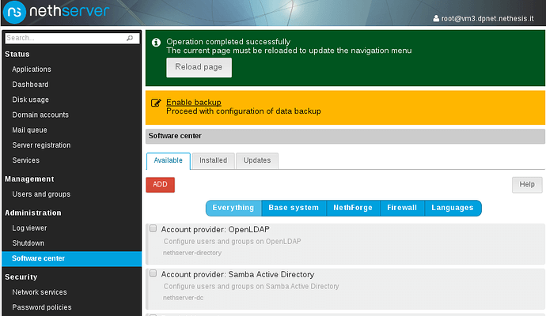The height and width of the screenshot is (316, 546).
Task: Click the Administration section heading
Action: (x=33, y=213)
